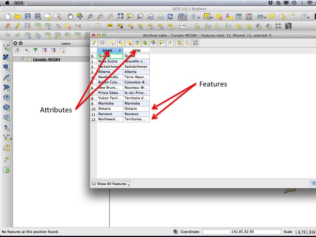This screenshot has height=237, width=316.
Task: Expand the measure tool dropdown arrow
Action: coord(265,18)
